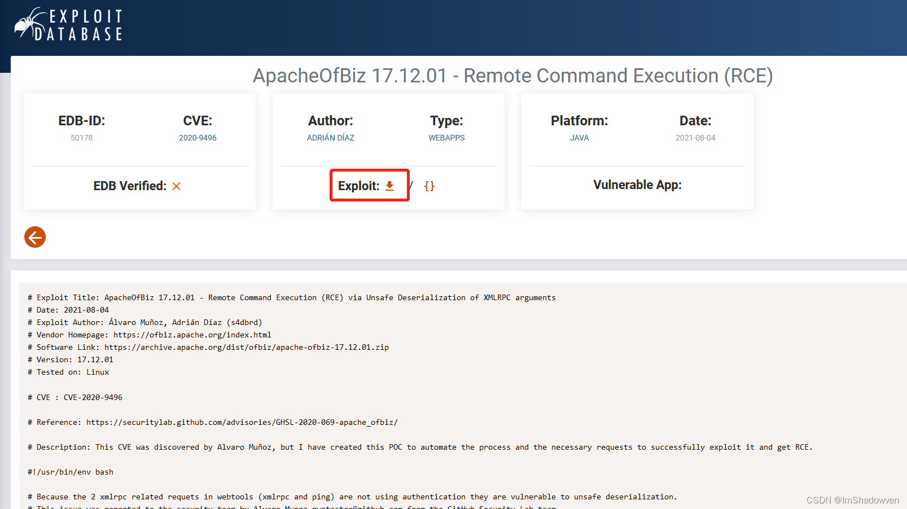Open the WEBAPPS type link
Screen dimensions: 907x509
tap(446, 138)
